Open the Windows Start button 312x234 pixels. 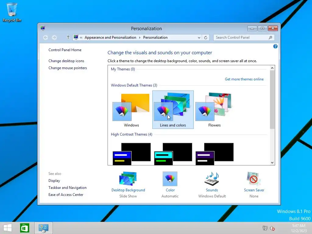click(8, 228)
